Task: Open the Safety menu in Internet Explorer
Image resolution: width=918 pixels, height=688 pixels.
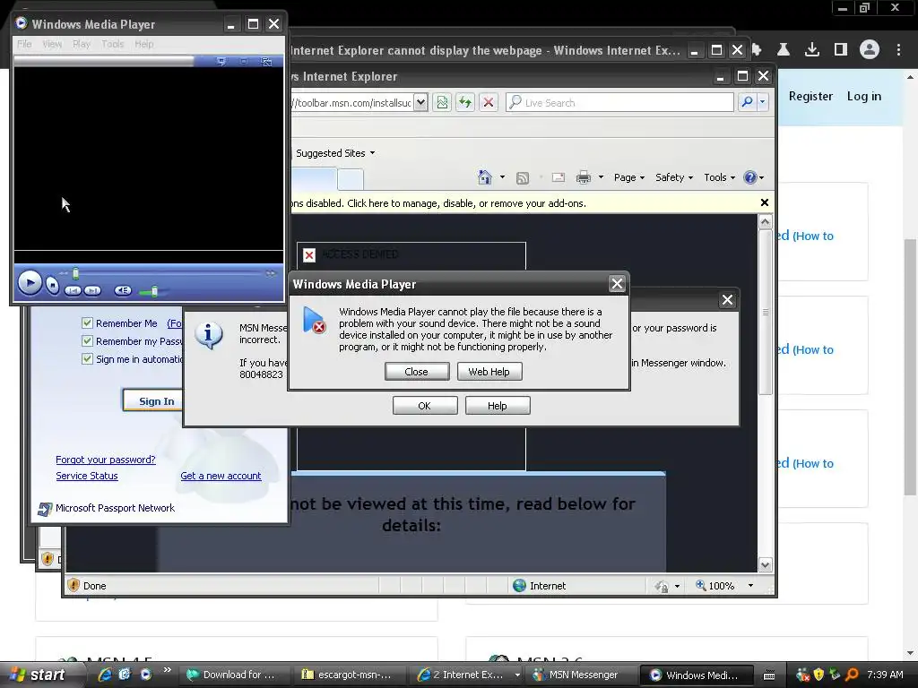Action: pos(674,177)
